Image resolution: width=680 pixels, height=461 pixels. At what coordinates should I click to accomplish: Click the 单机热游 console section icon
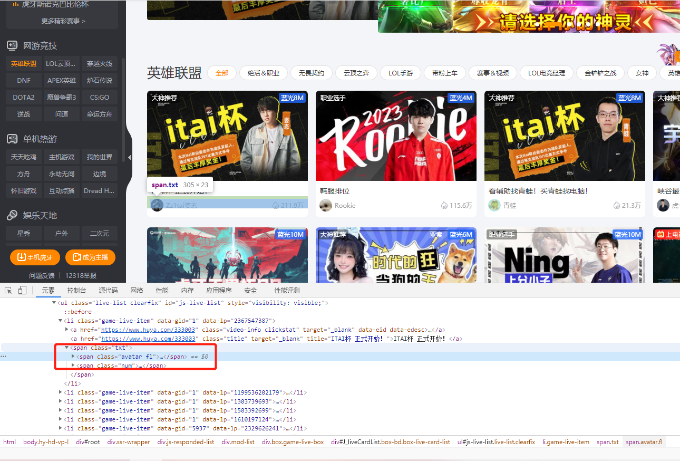tap(12, 139)
